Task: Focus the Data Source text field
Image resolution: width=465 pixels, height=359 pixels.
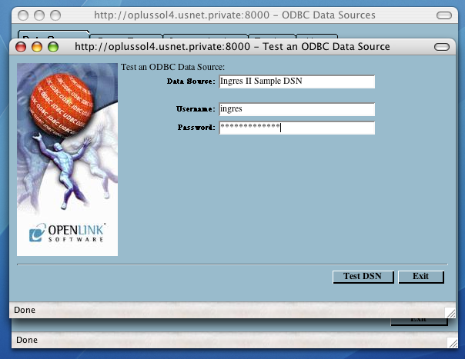Action: click(x=296, y=82)
